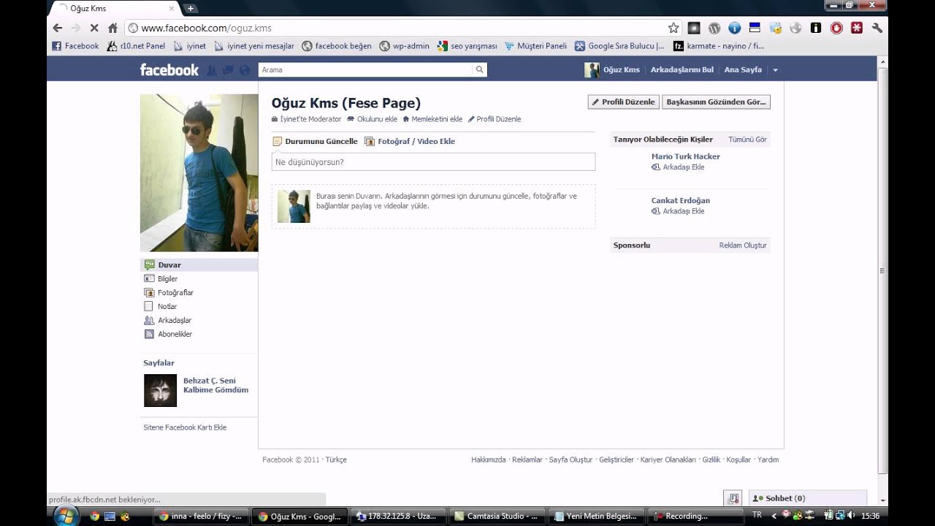The width and height of the screenshot is (935, 526).
Task: Open Cankat Erdoğan profile
Action: 681,200
